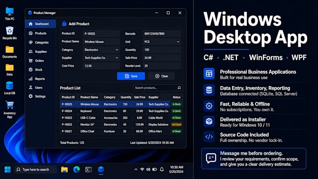Screen dimensions: 318x179
Task: Save the product with Save button
Action: (x=131, y=76)
